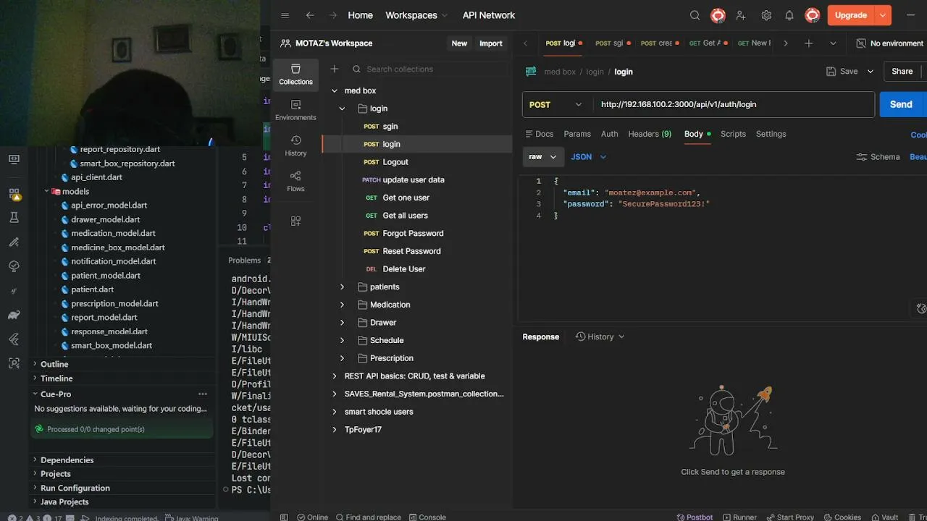Click the configure sidebar grid icon
This screenshot has width=927, height=521.
point(295,221)
